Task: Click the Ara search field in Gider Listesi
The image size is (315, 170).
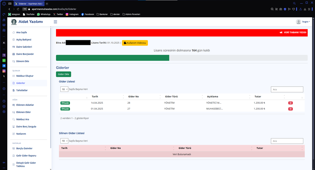Action: 287,90
